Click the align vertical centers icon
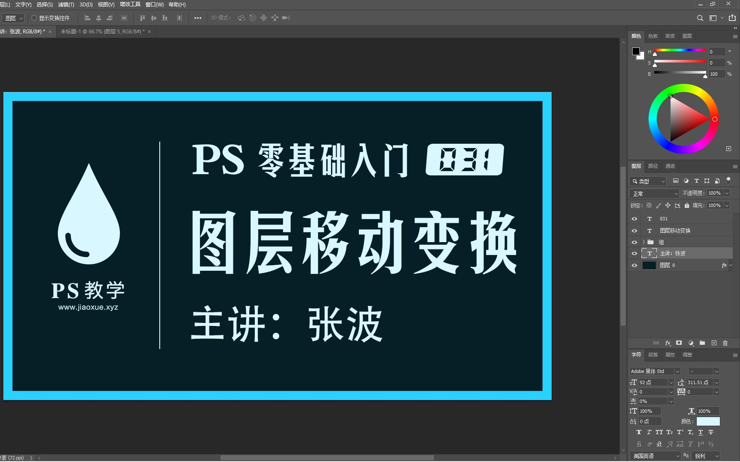The width and height of the screenshot is (740, 462). (x=154, y=18)
